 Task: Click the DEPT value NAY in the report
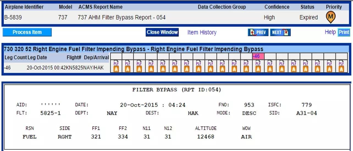(x=112, y=113)
